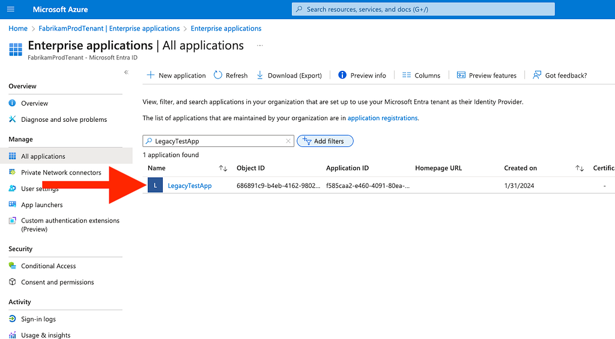
Task: Click the Private Network connectors icon
Action: point(12,172)
